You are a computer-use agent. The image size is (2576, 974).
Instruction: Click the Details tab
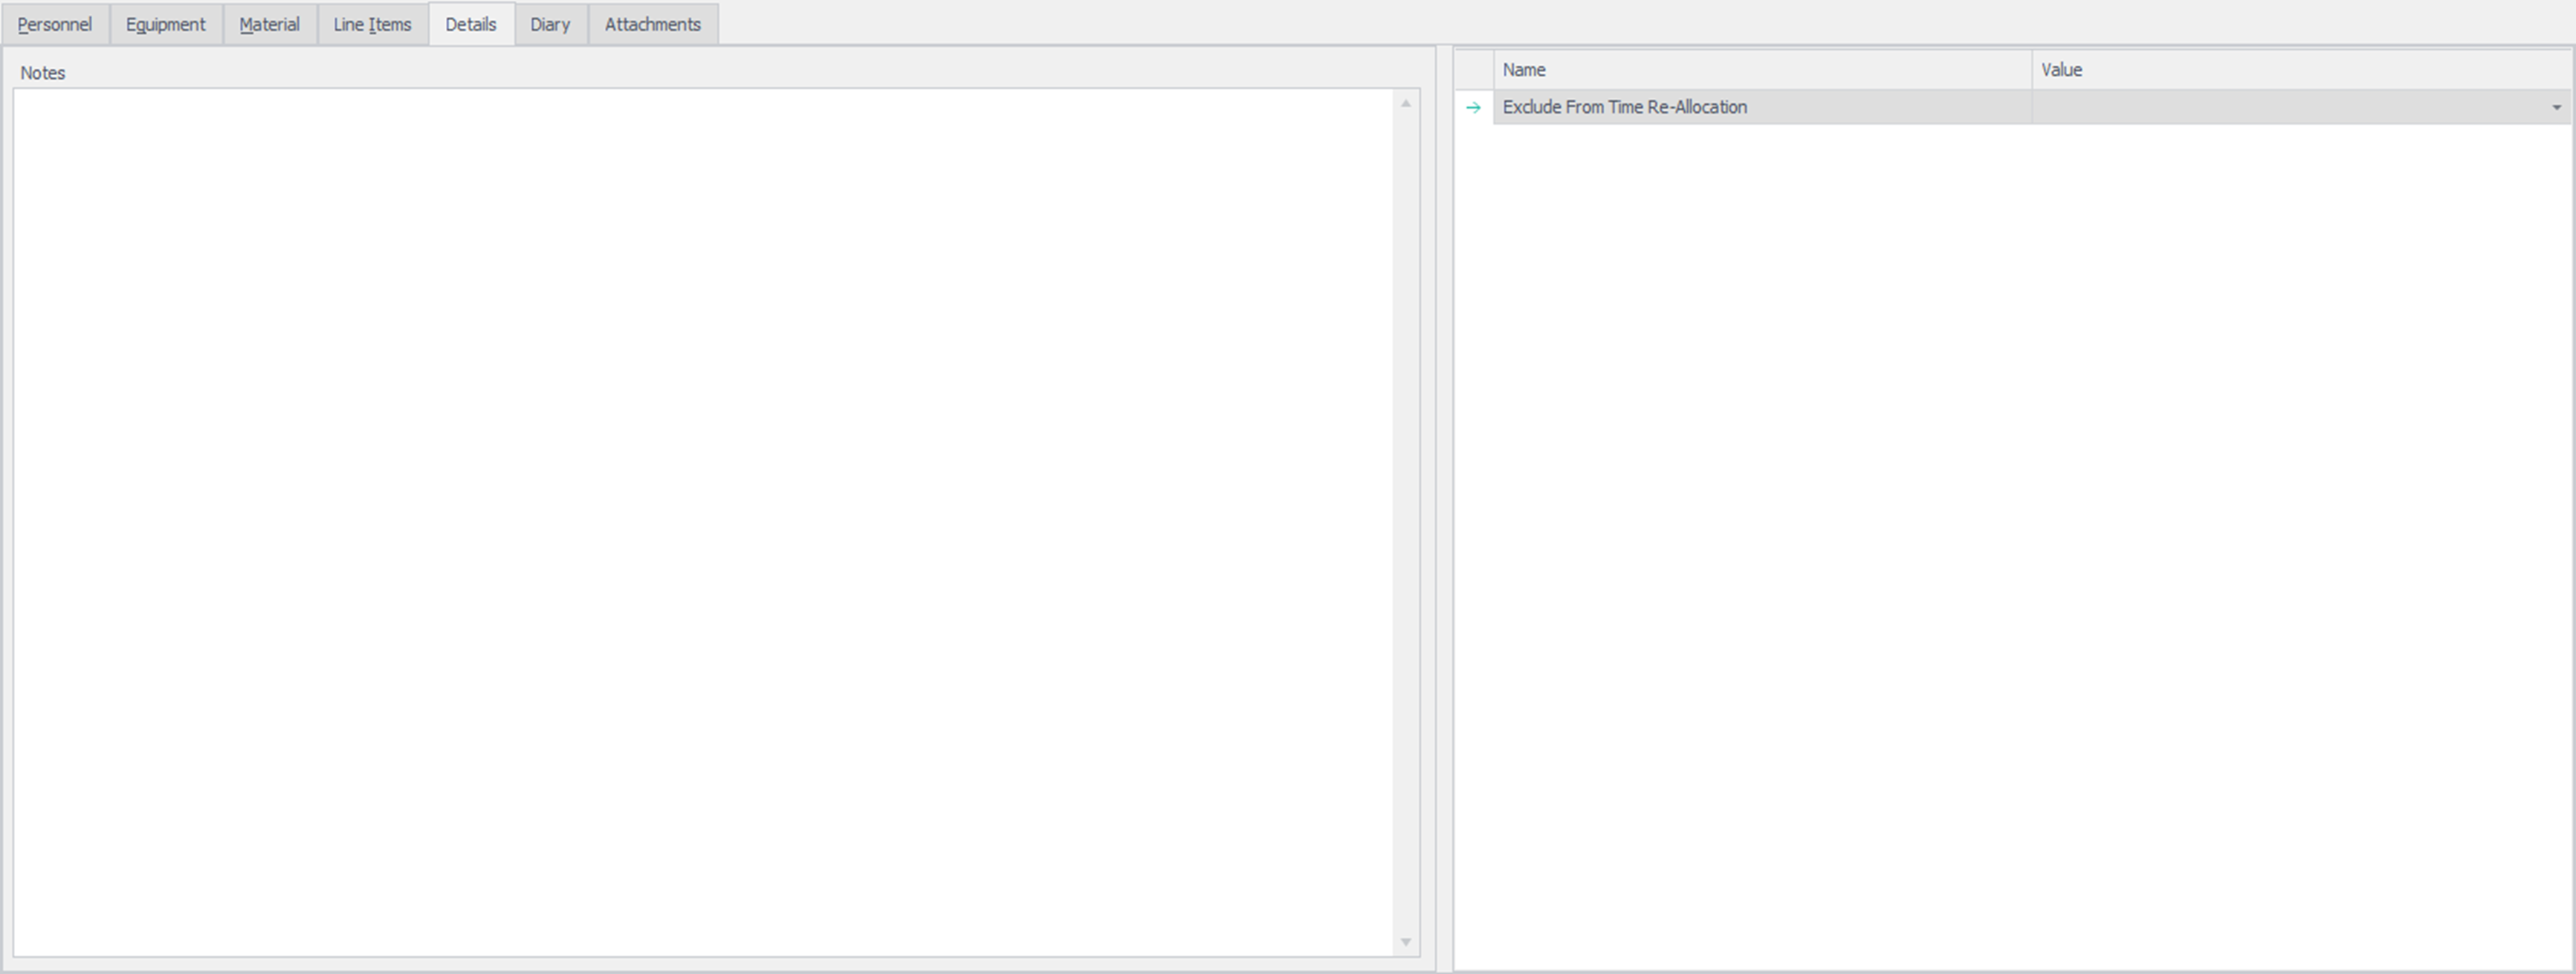[x=471, y=24]
